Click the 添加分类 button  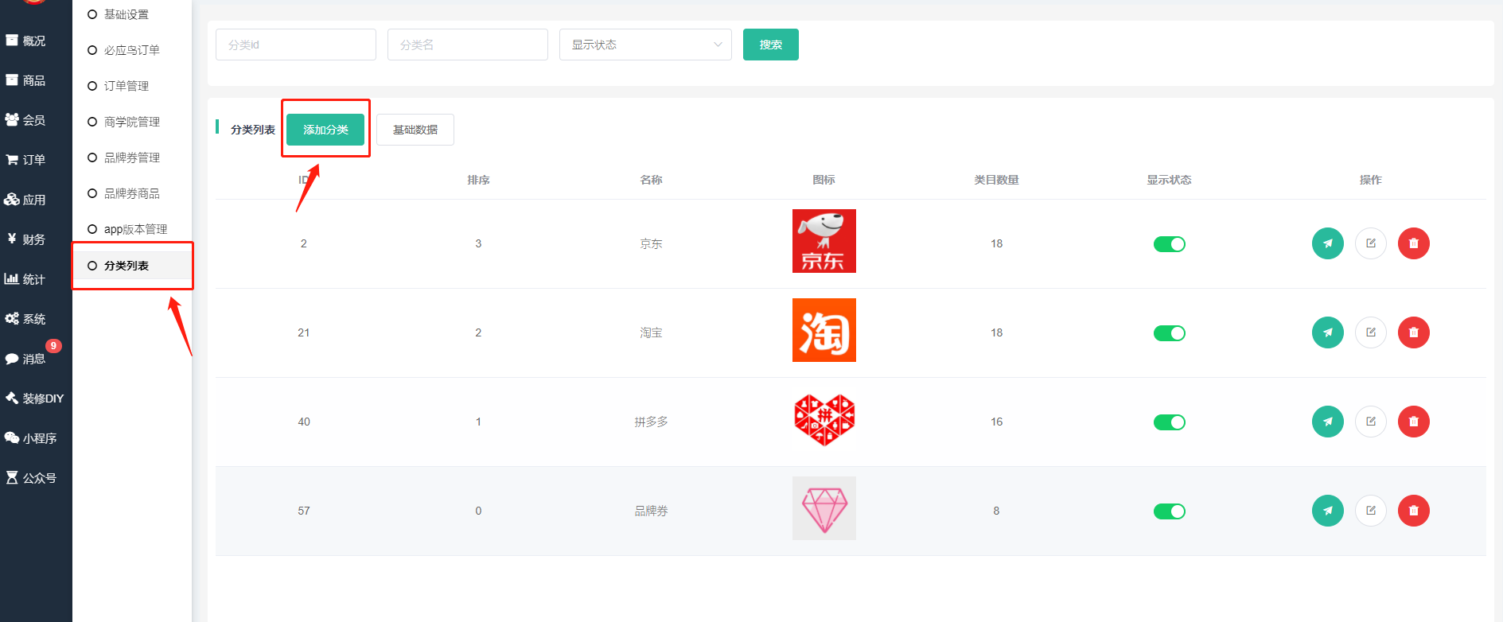[325, 130]
